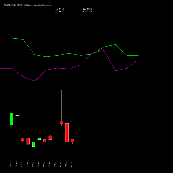Click the purple indicator line
The image size is (173, 173).
click(69, 69)
